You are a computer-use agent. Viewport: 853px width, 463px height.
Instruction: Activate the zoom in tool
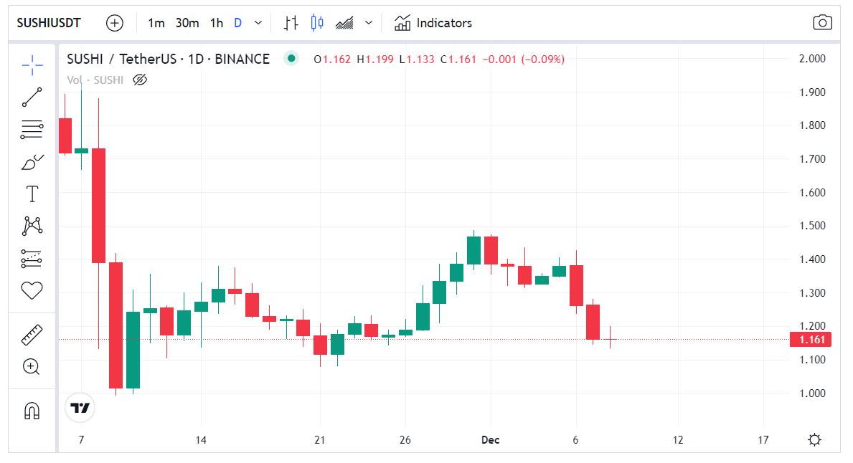point(31,367)
